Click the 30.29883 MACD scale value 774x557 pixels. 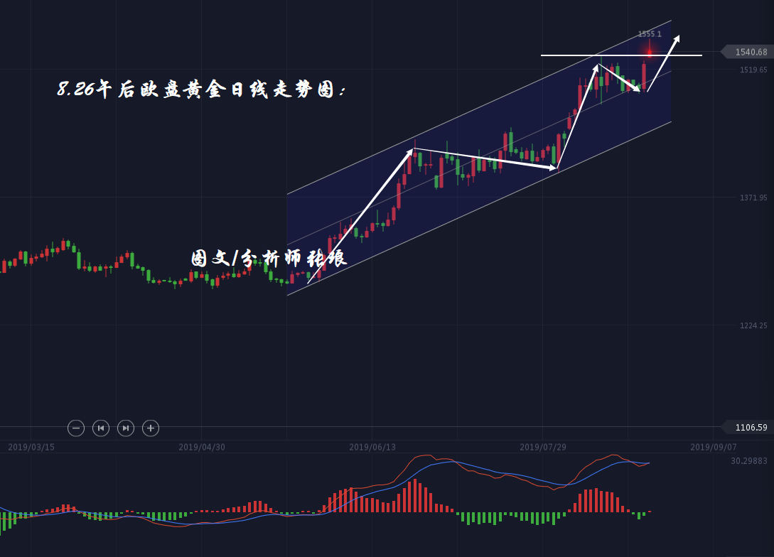point(749,461)
